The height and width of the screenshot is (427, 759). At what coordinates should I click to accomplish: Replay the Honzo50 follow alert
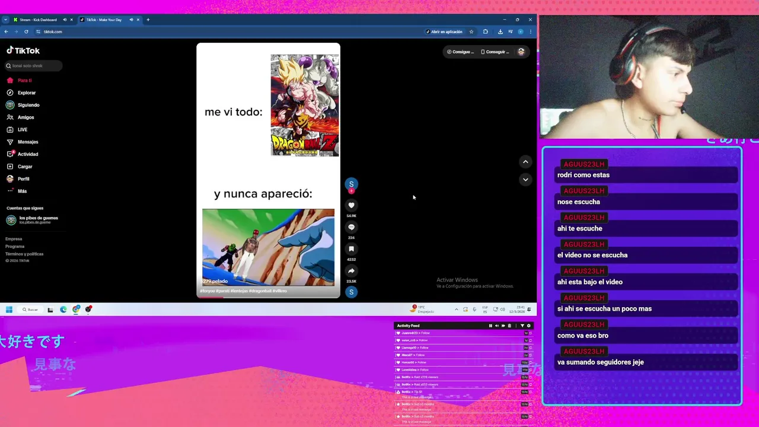[x=530, y=362]
